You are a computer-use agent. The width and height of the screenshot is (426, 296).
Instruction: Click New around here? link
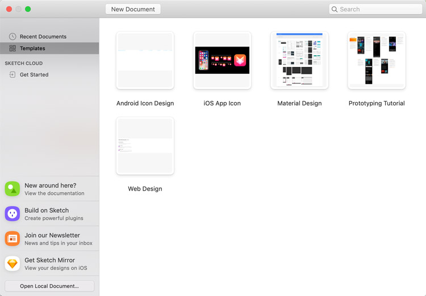point(50,185)
